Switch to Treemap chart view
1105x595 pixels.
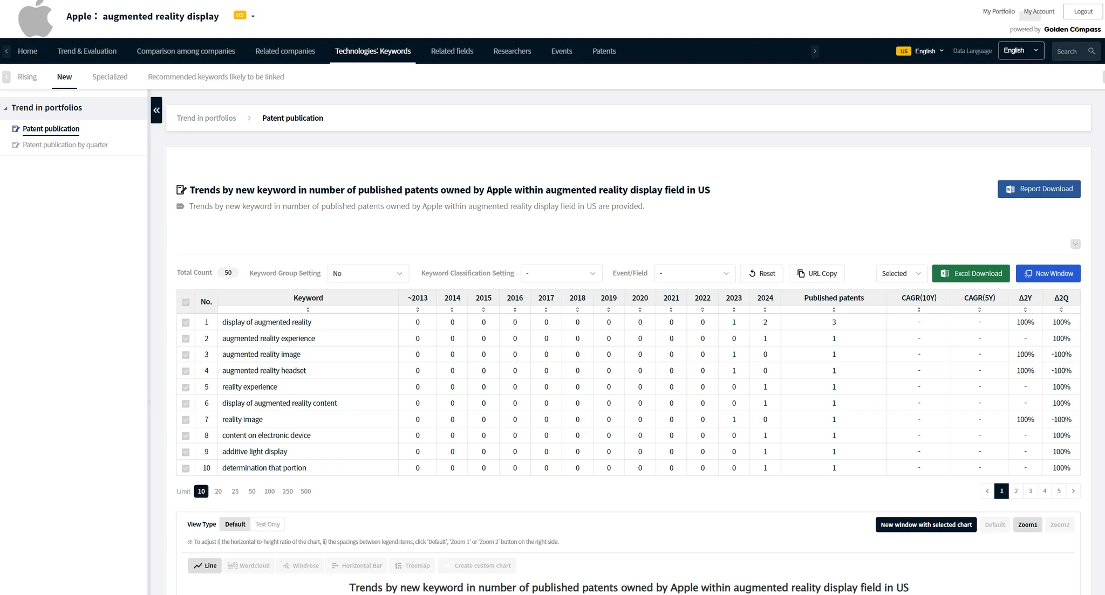(412, 565)
